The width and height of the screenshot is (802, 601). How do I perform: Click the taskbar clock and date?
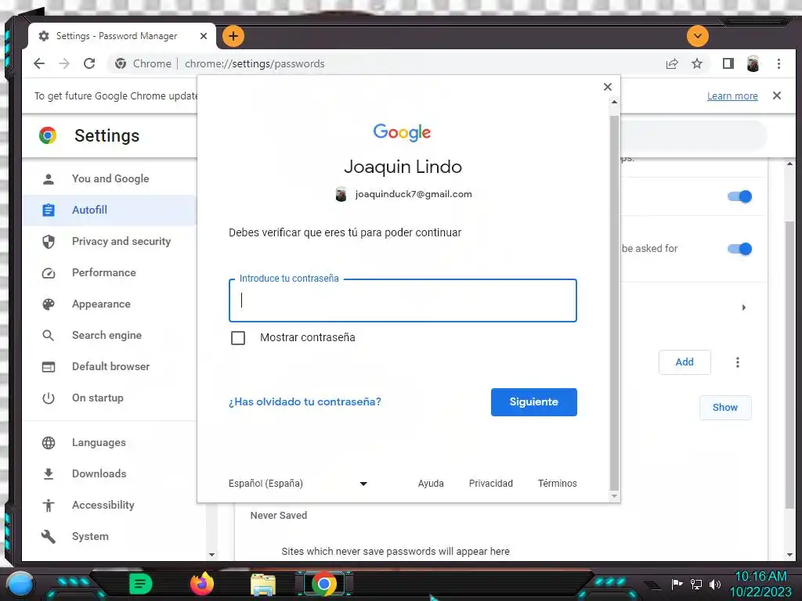(760, 584)
